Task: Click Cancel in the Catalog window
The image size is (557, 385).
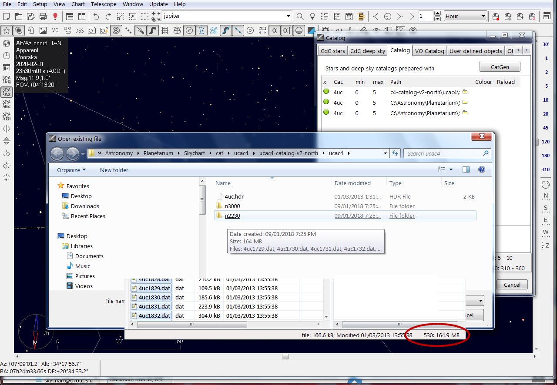Action: [x=512, y=285]
